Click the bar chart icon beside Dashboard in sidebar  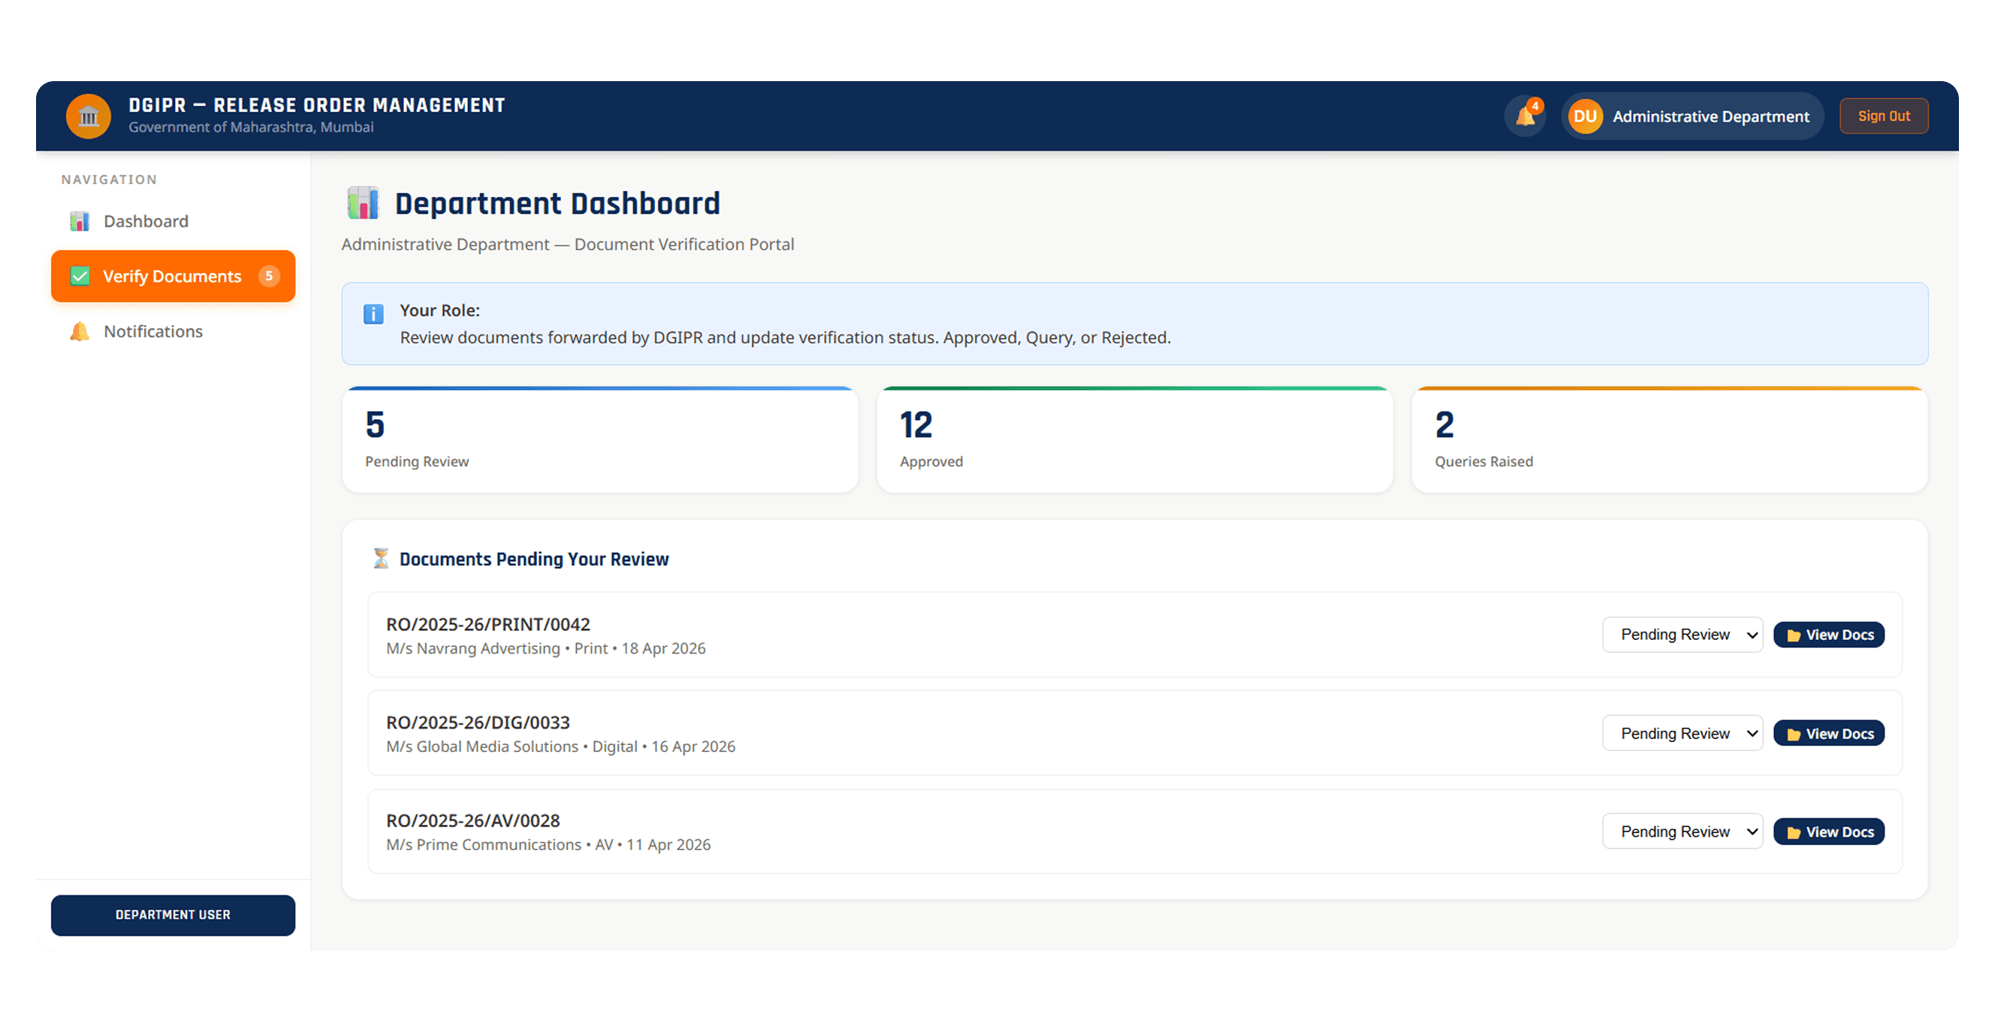pyautogui.click(x=80, y=222)
